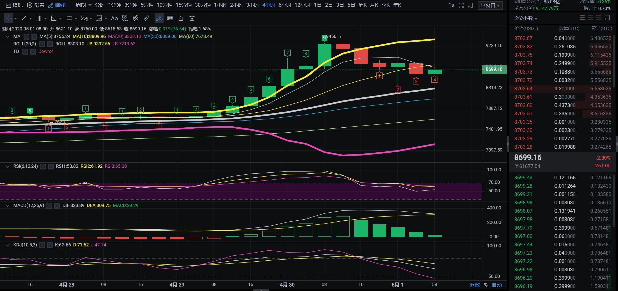618x291 pixels.
Task: Pick the trend line drawing tool
Action: 24,18
